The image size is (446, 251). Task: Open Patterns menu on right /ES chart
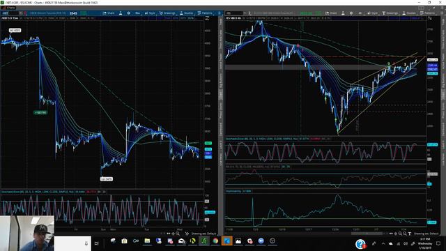[427, 13]
